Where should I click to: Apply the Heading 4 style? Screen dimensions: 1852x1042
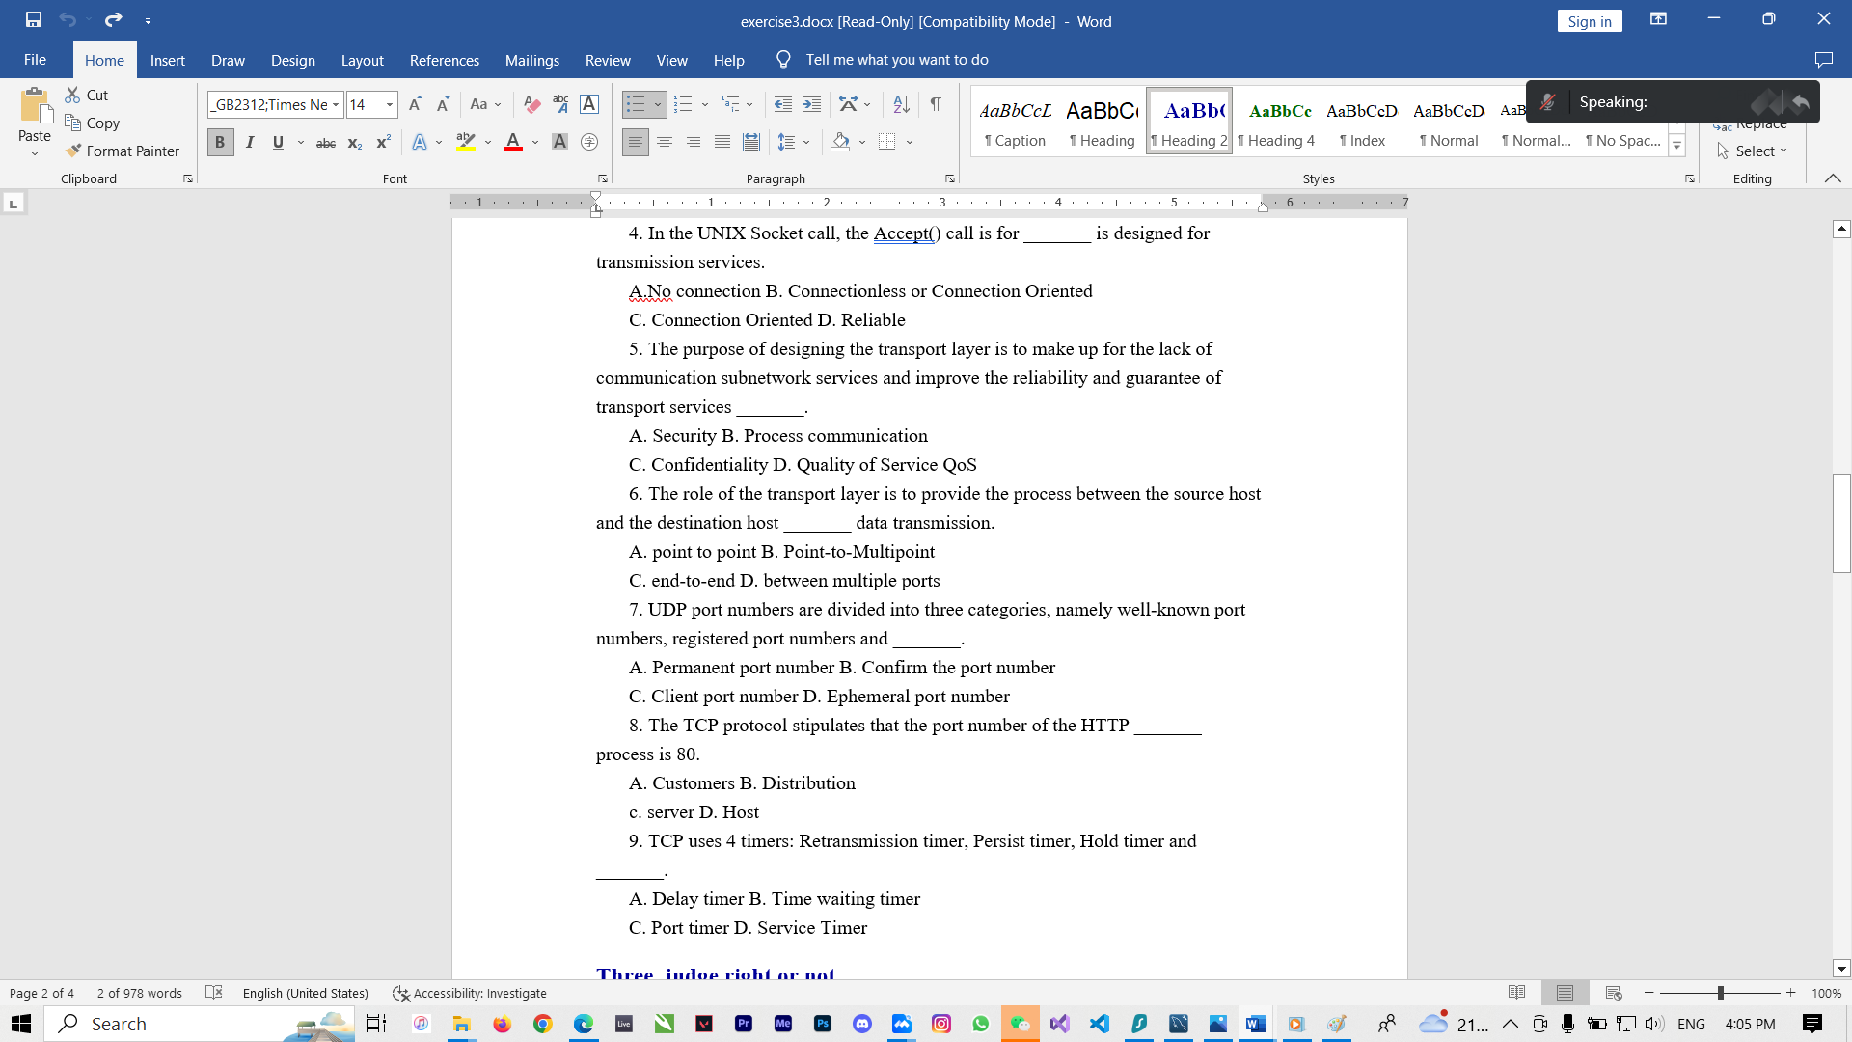[1277, 122]
